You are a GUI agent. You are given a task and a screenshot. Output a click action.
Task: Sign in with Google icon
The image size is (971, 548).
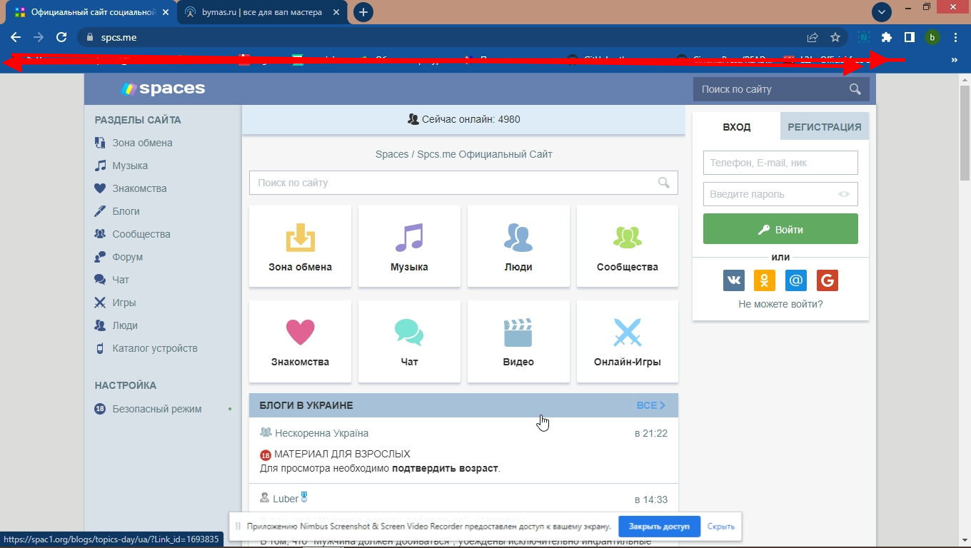pos(827,280)
